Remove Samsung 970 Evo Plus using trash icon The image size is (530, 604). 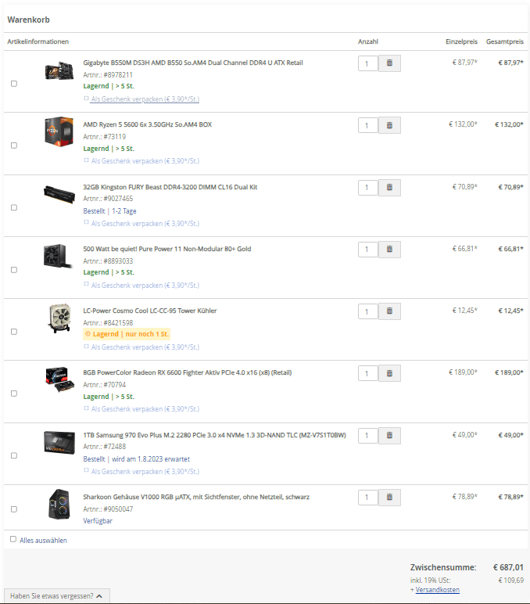coord(389,436)
